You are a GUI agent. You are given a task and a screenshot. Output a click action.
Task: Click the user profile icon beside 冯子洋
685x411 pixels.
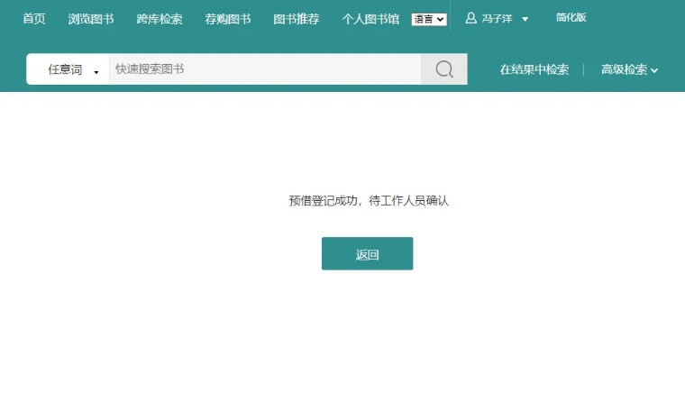tap(470, 18)
